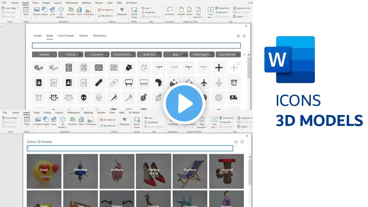Image resolution: width=368 pixels, height=207 pixels.
Task: Open the WordArt dropdown in the upper ribbon
Action: [222, 12]
